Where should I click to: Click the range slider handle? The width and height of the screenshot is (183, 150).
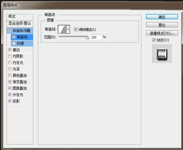coord(87,38)
